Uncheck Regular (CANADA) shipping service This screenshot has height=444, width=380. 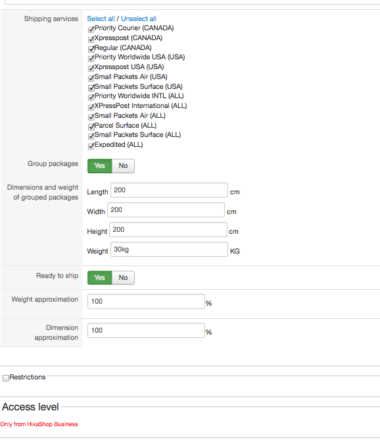click(91, 49)
